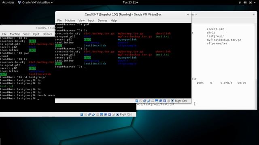Click mouse integration indicator in Clone VM window

pyautogui.click(x=113, y=114)
